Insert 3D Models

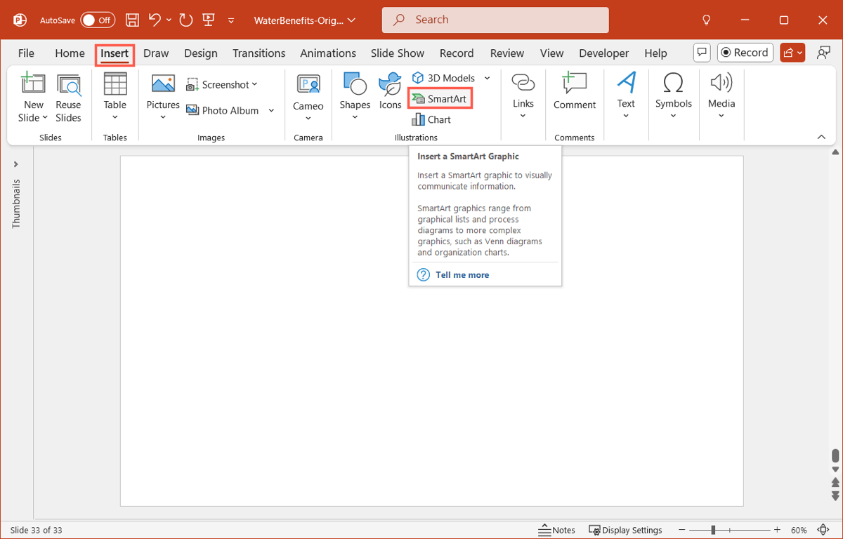[x=443, y=78]
